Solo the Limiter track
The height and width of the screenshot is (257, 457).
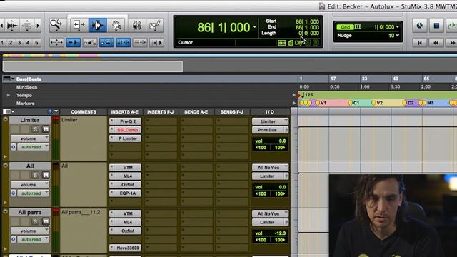click(x=35, y=129)
